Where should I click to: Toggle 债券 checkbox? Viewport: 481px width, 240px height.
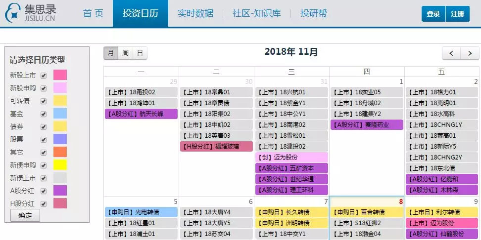tap(44, 127)
